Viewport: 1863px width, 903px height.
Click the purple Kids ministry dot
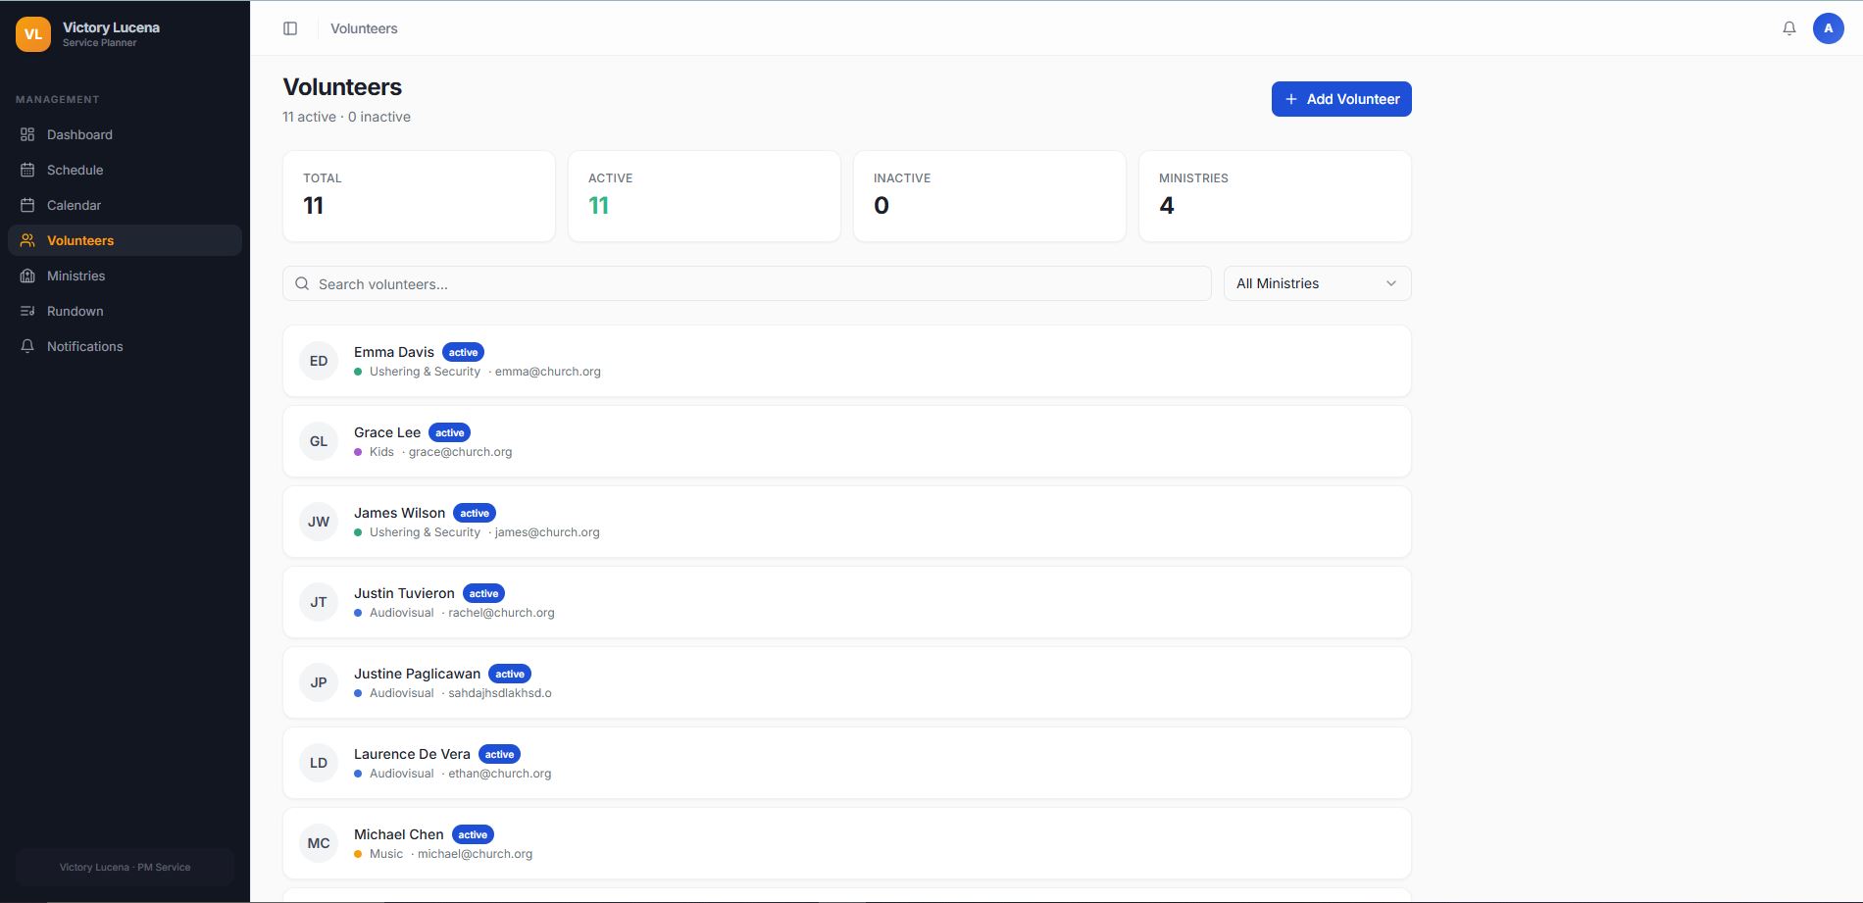coord(358,452)
